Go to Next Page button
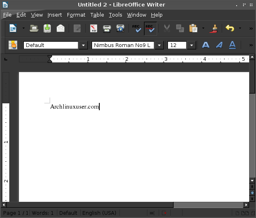 coord(252,199)
